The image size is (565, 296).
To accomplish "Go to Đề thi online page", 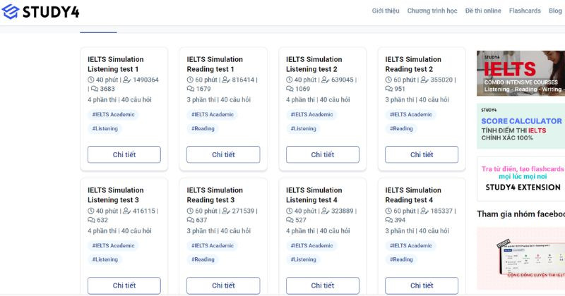I will pyautogui.click(x=483, y=11).
